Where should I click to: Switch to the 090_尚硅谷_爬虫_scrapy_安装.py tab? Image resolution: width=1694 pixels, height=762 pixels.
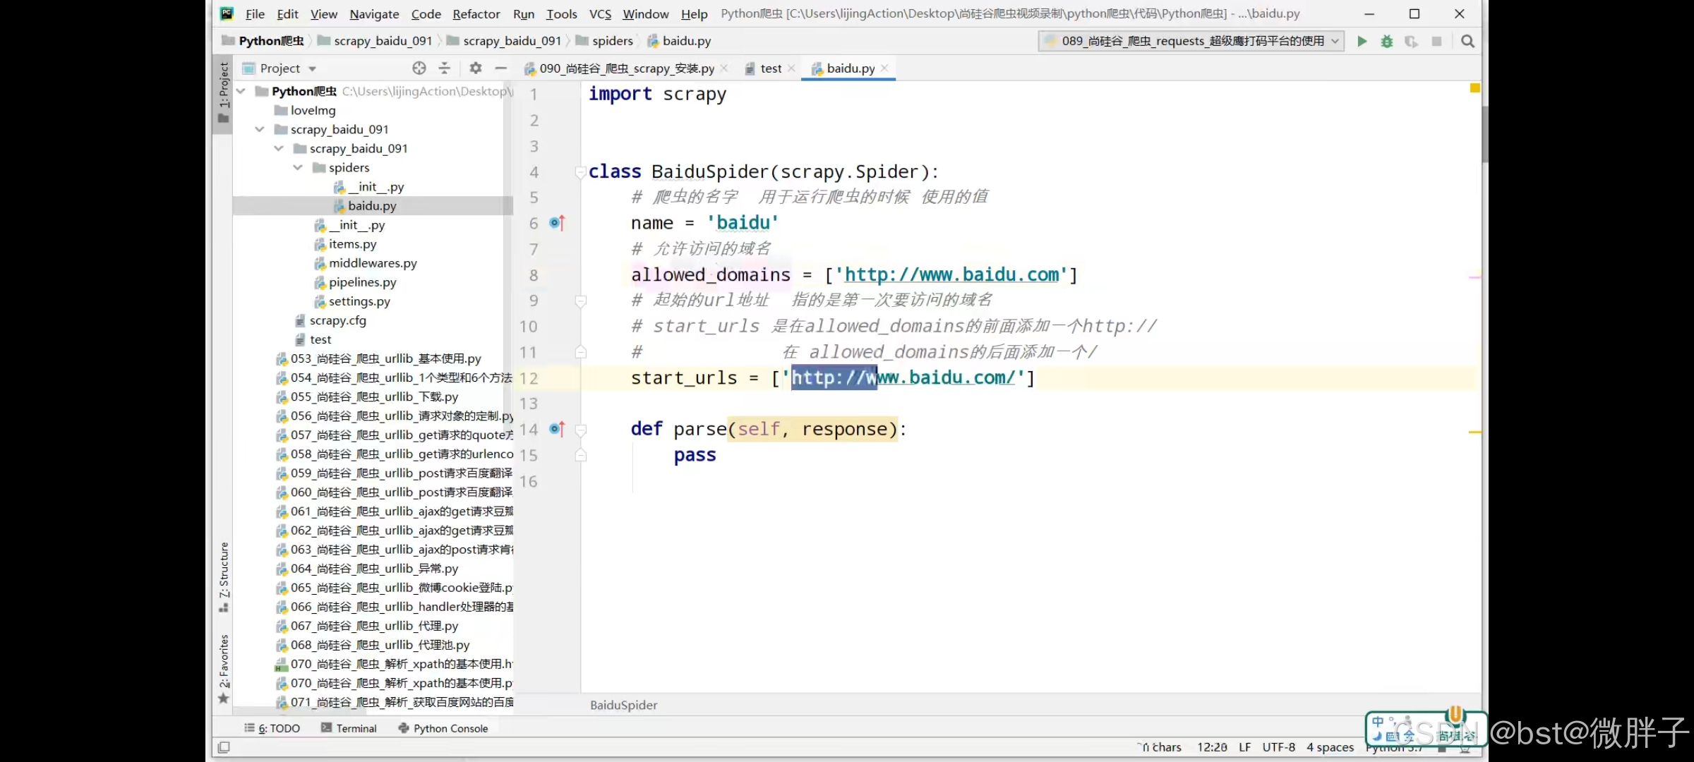click(626, 68)
